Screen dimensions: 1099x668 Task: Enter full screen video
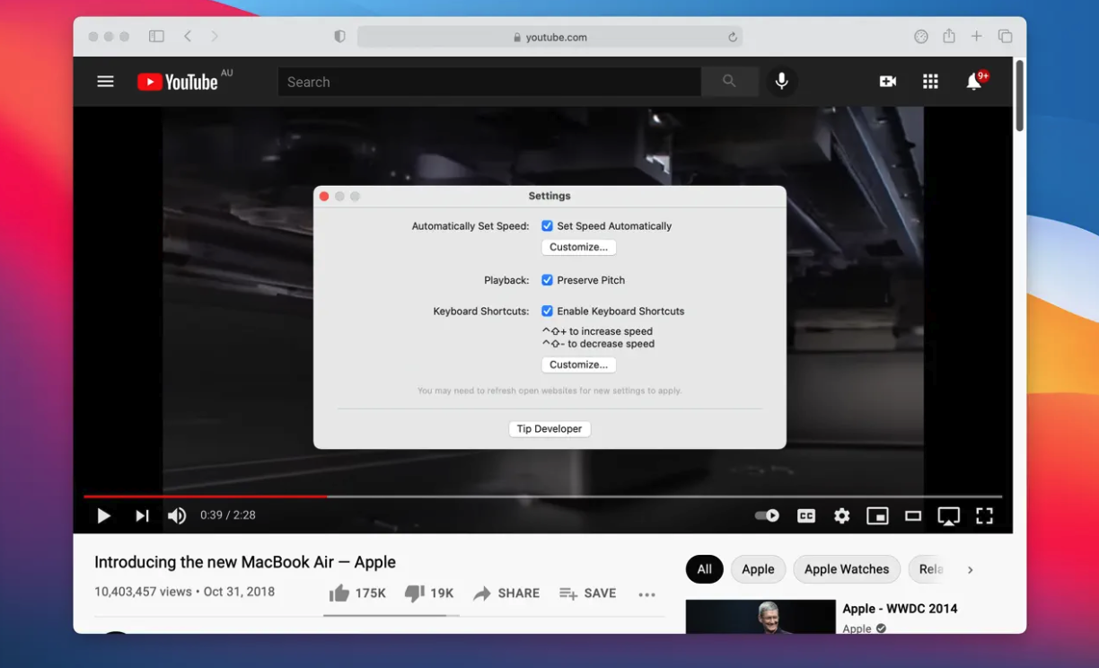click(x=984, y=515)
